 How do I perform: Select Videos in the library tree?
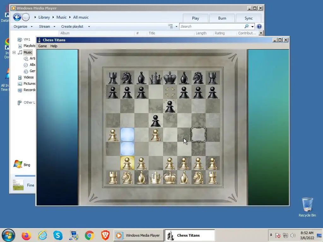click(28, 78)
